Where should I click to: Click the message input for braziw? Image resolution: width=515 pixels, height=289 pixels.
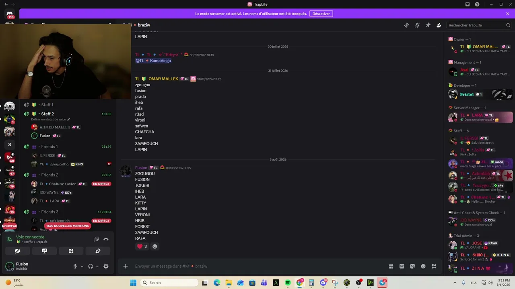pos(257,266)
